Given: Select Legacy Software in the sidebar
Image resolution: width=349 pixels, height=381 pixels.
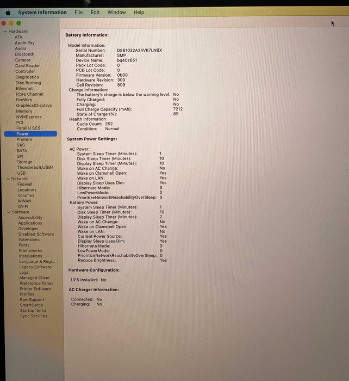Looking at the screenshot, I should coord(35,267).
